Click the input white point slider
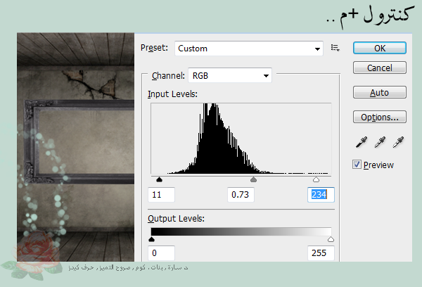Screen dimensions: 422x287 click(x=316, y=179)
